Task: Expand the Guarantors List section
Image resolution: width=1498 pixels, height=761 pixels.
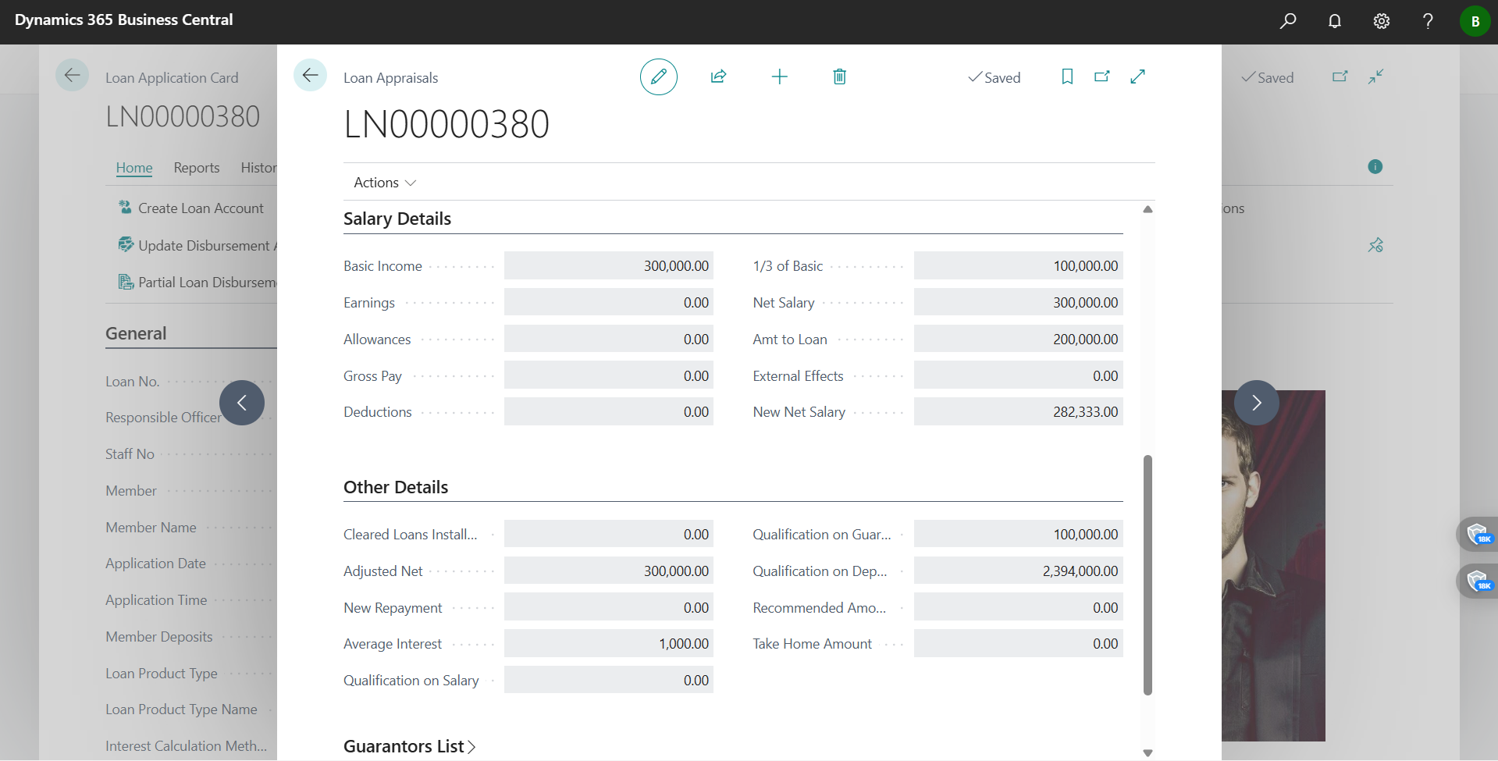Action: (409, 746)
